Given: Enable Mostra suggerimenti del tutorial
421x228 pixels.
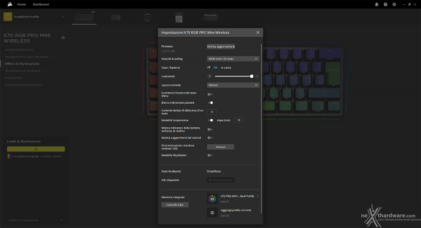Looking at the screenshot, I should click(x=210, y=138).
